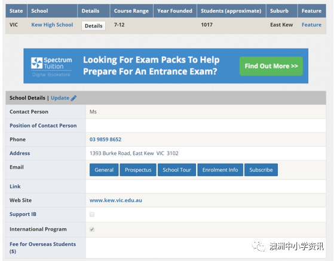Toggle the International Program checkbox

pyautogui.click(x=92, y=229)
